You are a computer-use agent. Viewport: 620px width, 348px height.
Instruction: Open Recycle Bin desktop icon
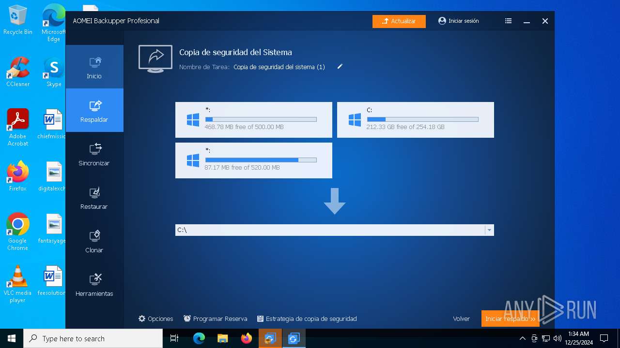[x=18, y=20]
